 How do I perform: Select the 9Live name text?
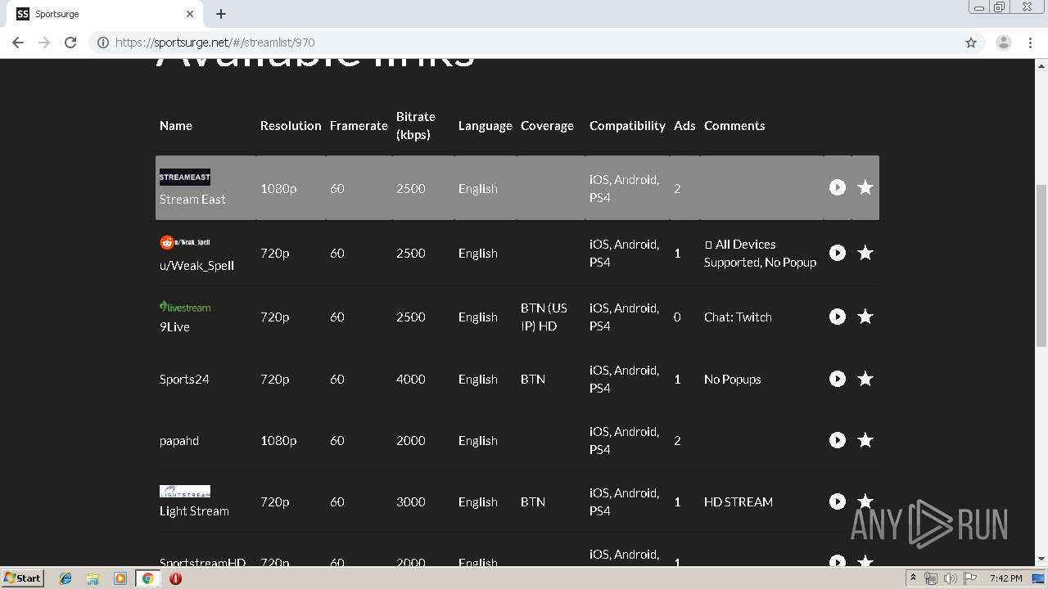pos(174,326)
